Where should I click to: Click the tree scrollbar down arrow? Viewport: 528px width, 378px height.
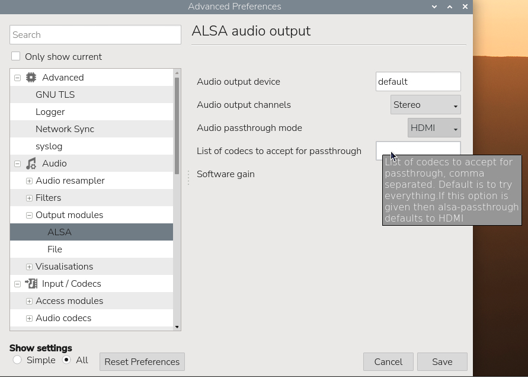pos(177,327)
